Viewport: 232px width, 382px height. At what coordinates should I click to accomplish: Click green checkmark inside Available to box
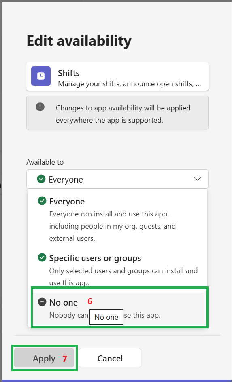(41, 179)
